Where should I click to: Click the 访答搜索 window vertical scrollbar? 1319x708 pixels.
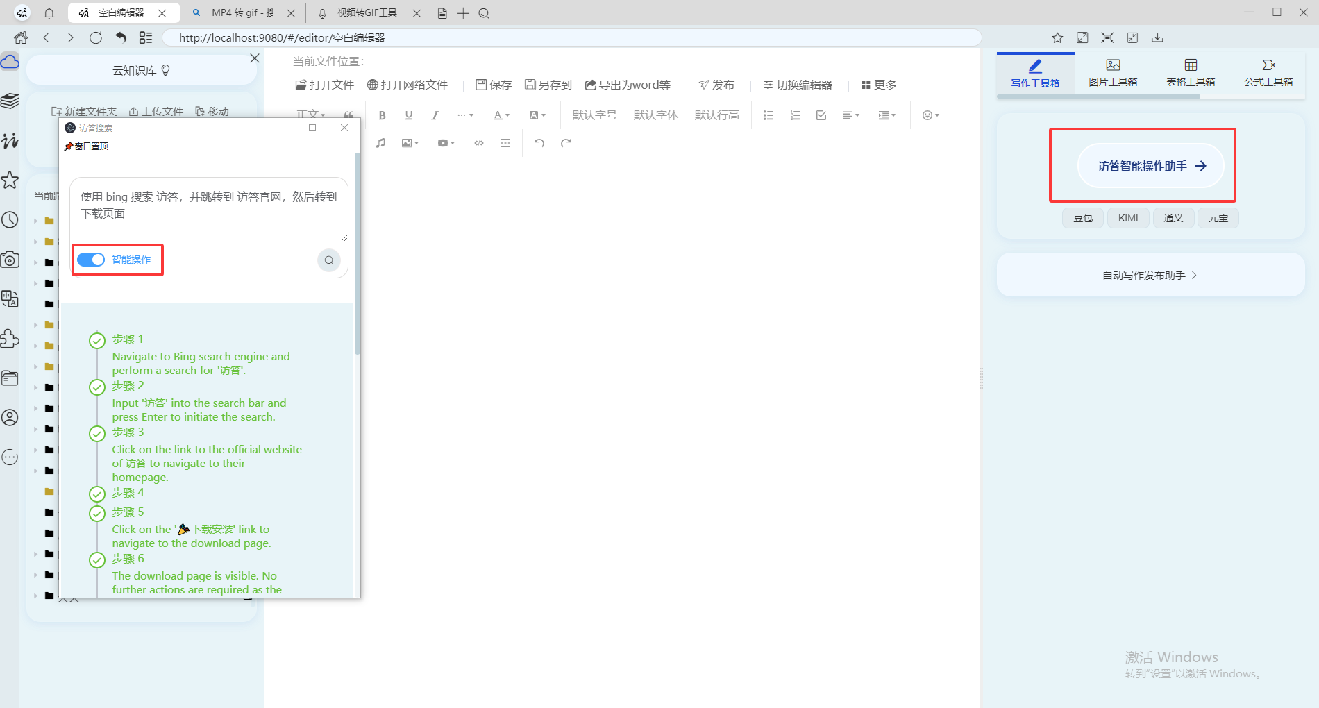click(x=358, y=257)
